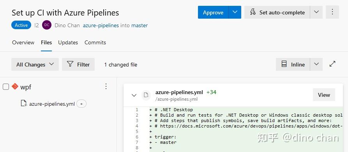
Task: Expand the Set auto-complete dropdown chevron
Action: (x=316, y=12)
